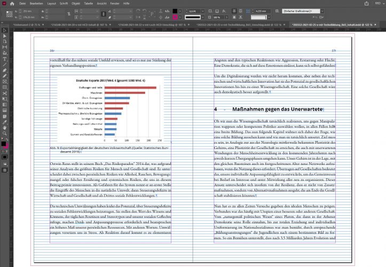
Task: Expand the fill swatch flyout arrow
Action: pos(180,11)
